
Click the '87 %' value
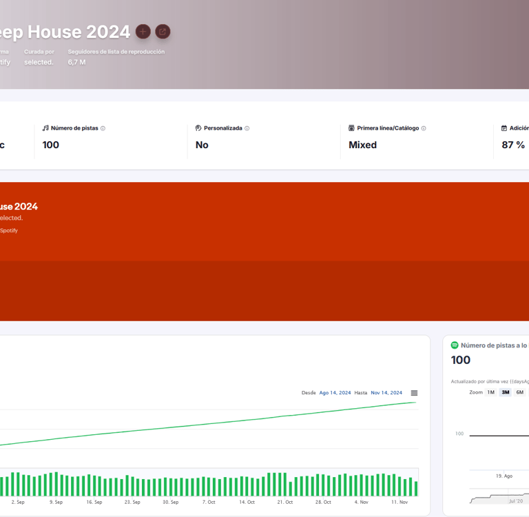point(513,145)
